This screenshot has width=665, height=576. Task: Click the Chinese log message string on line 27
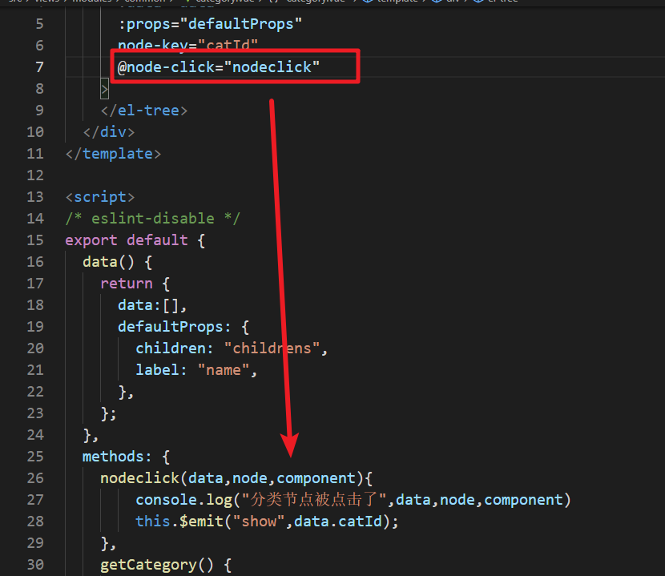(x=314, y=500)
